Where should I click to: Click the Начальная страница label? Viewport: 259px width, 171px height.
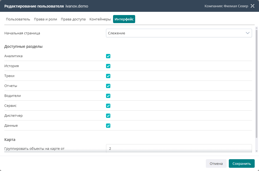tap(22, 33)
